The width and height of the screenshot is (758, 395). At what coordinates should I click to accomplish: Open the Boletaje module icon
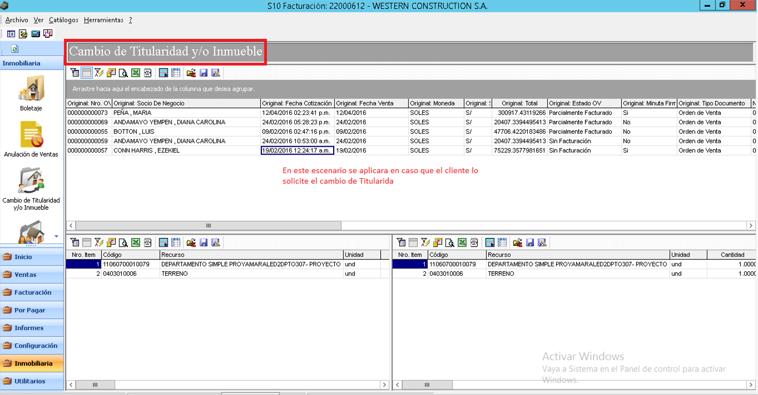(x=32, y=92)
